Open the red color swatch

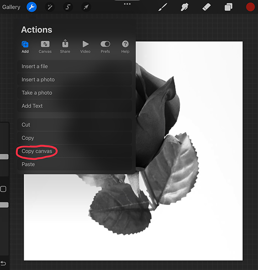tap(250, 7)
